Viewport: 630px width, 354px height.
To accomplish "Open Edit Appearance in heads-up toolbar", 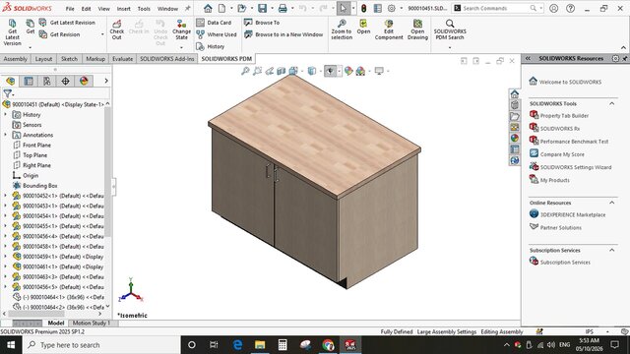I will (x=348, y=71).
